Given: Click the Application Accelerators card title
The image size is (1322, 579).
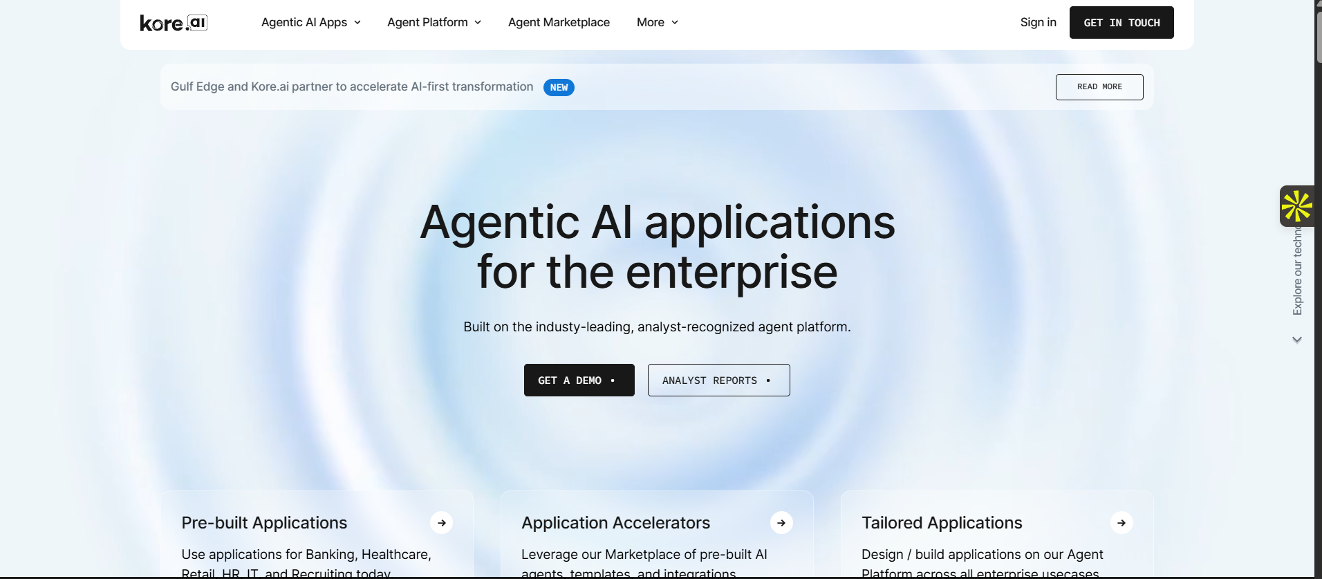Looking at the screenshot, I should (615, 523).
